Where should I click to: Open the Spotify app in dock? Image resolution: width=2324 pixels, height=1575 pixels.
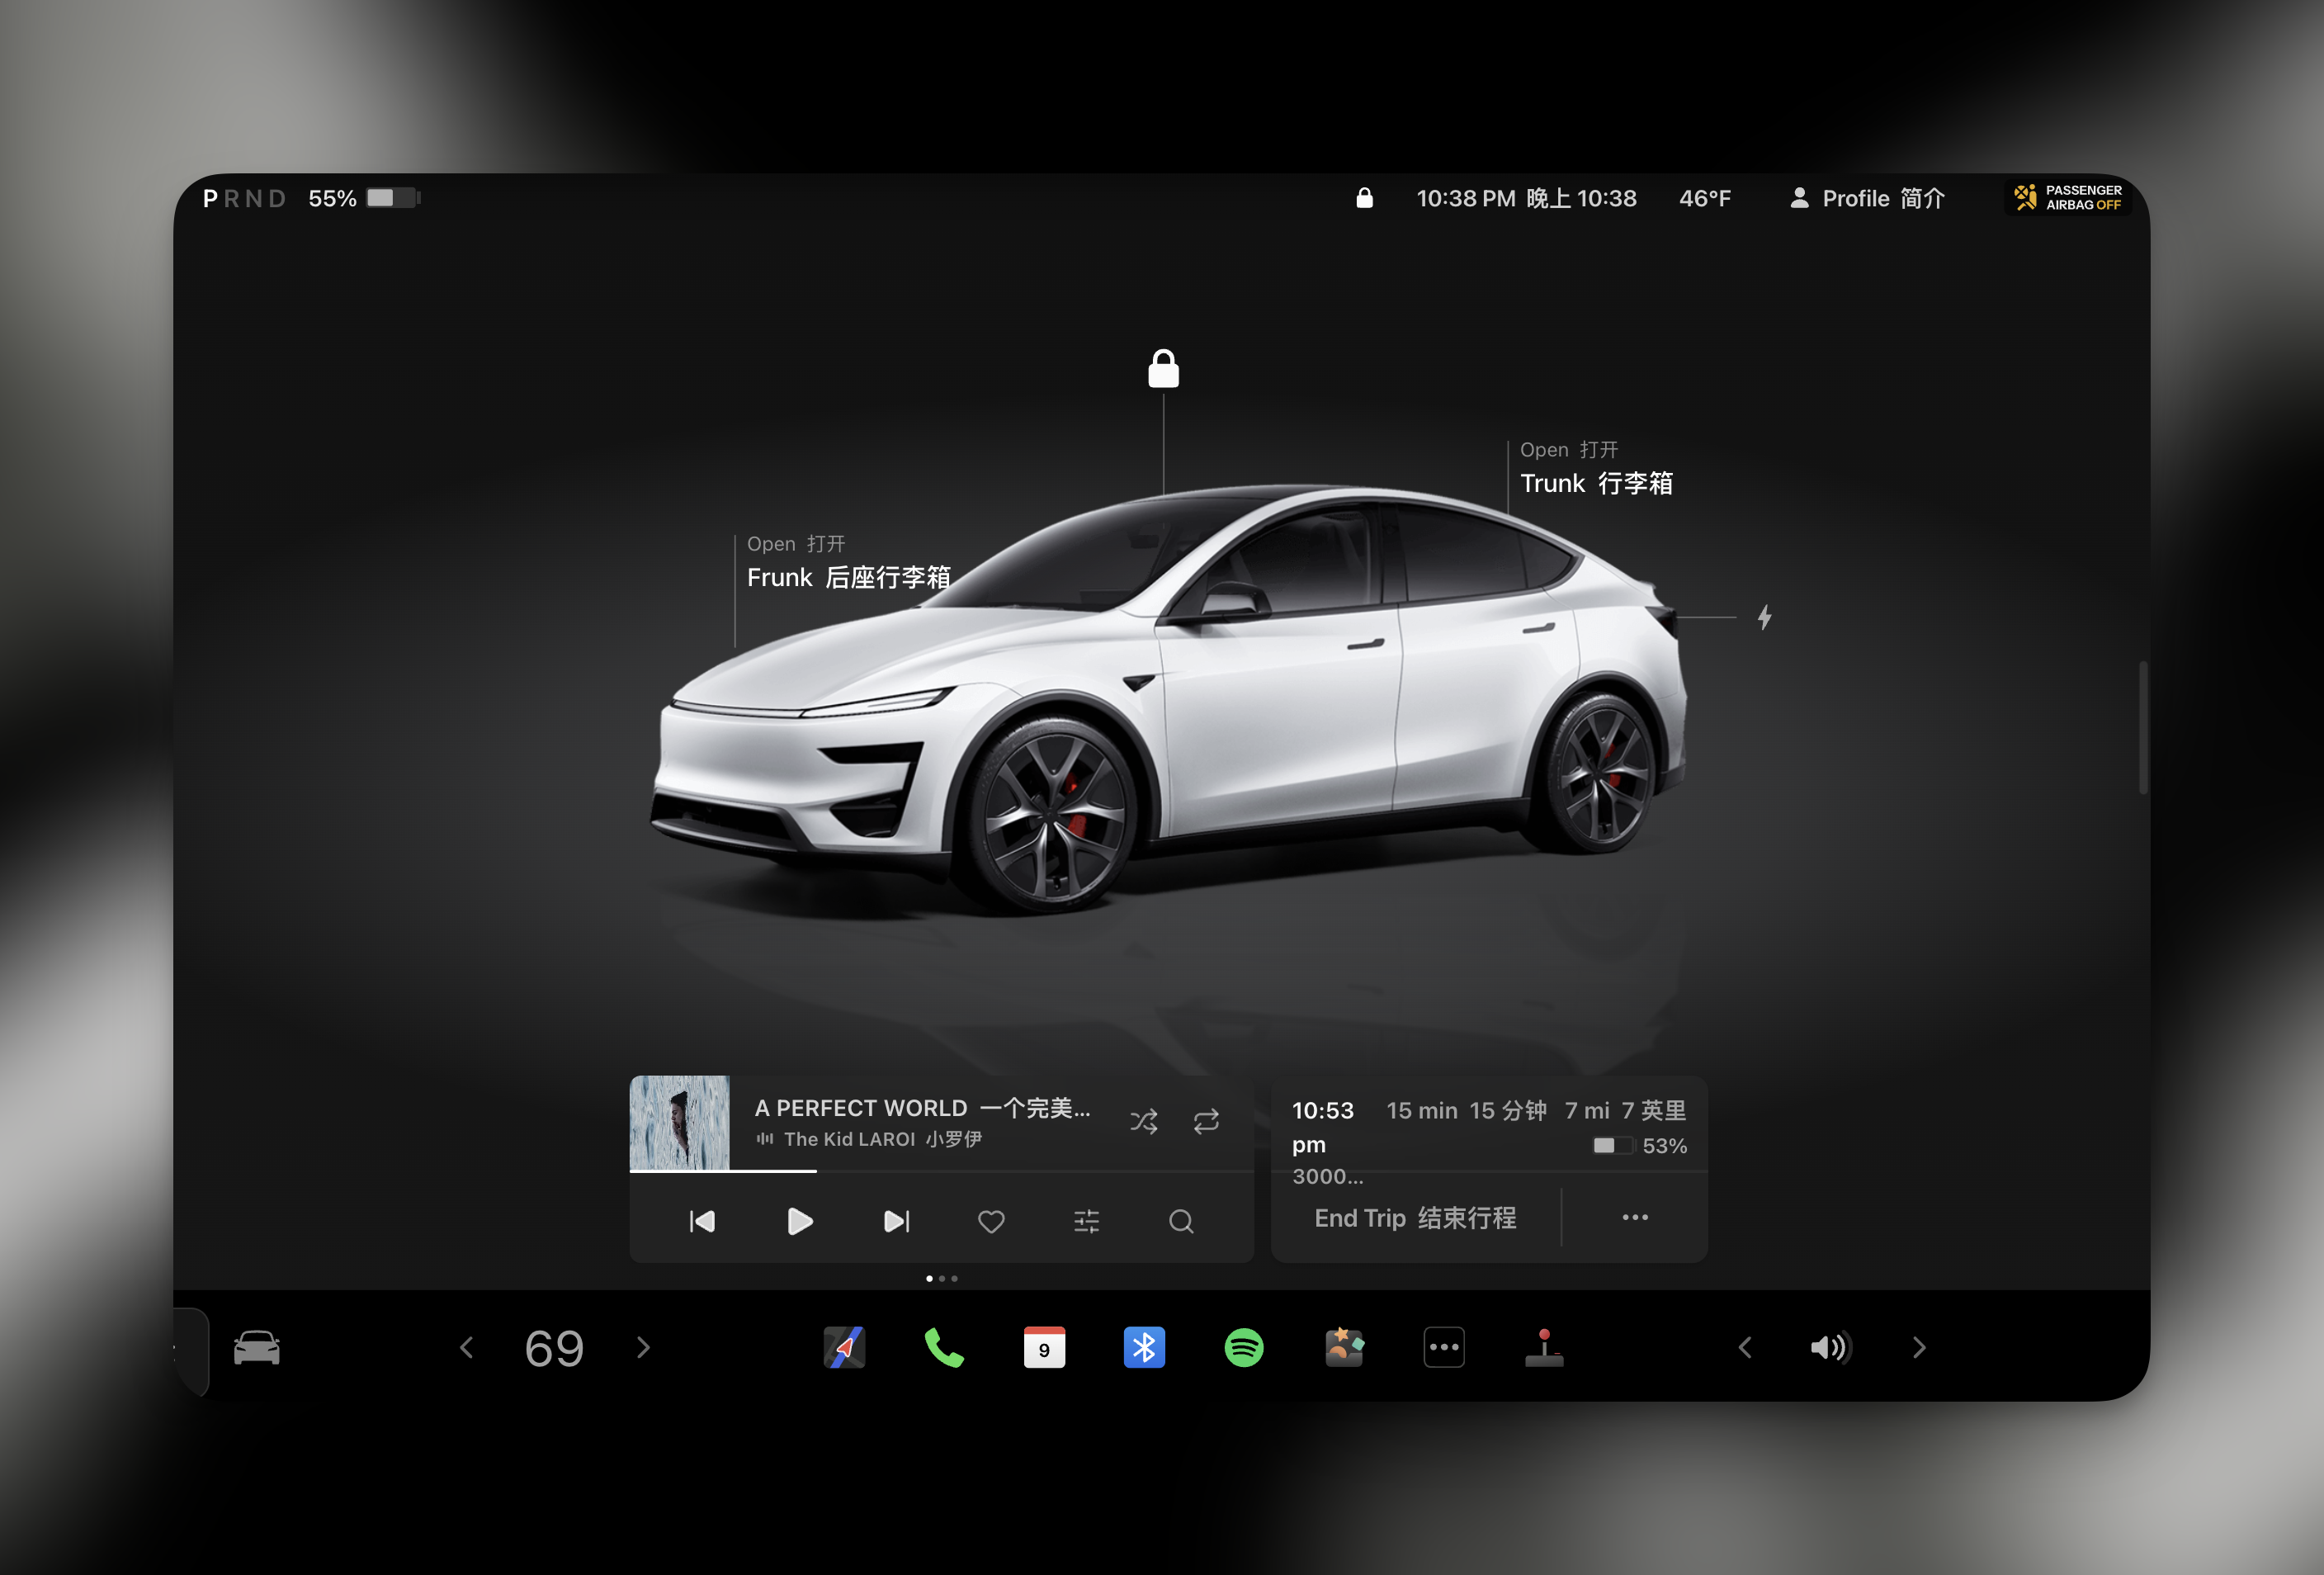click(x=1243, y=1347)
